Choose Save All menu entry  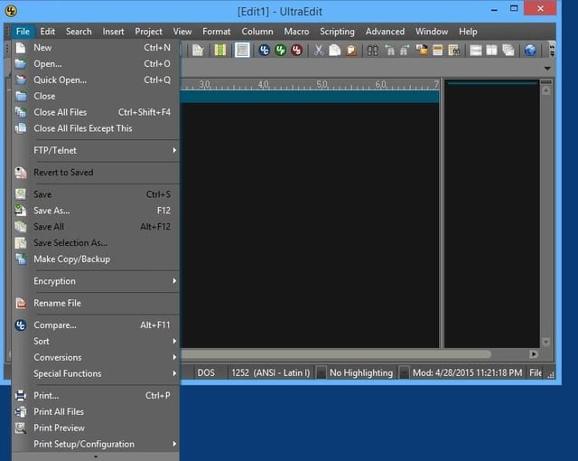pyautogui.click(x=96, y=227)
